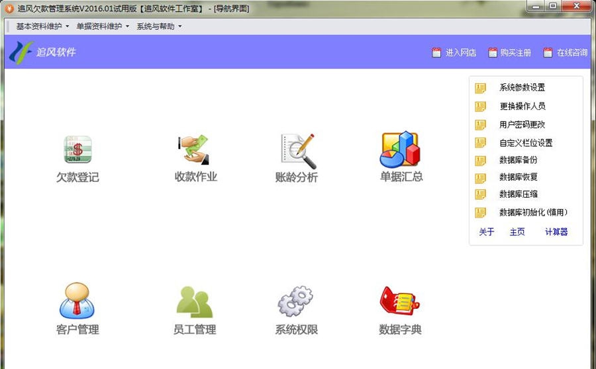
Task: Click the 系统权限 label
Action: pos(297,329)
